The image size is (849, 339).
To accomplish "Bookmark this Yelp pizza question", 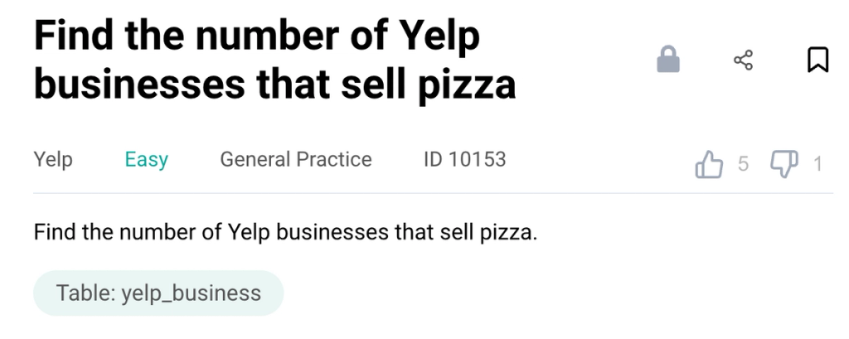I will click(x=817, y=60).
